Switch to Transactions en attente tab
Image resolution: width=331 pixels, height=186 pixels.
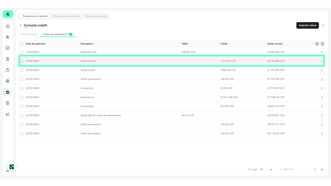pos(35,16)
